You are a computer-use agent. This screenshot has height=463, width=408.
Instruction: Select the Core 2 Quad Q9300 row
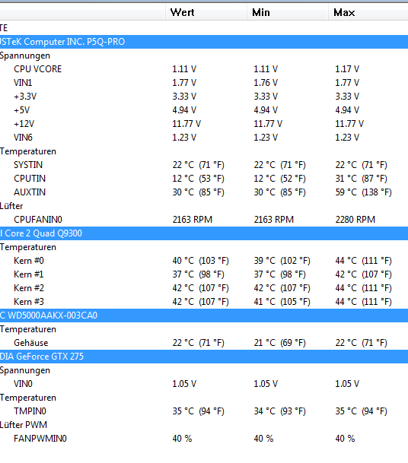point(204,233)
